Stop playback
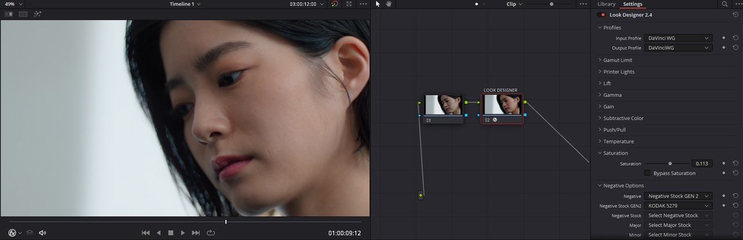This screenshot has width=743, height=240. [x=171, y=232]
